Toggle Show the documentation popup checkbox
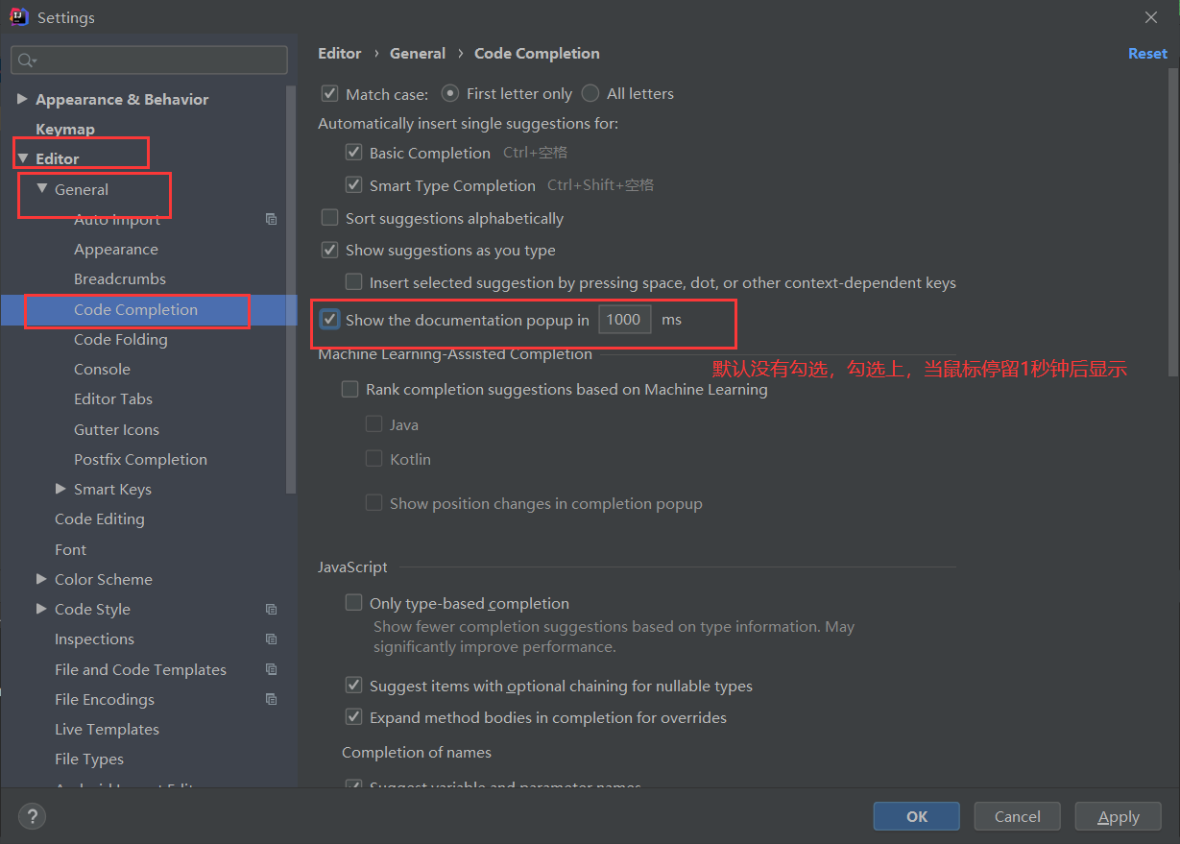Viewport: 1180px width, 844px height. [x=329, y=319]
